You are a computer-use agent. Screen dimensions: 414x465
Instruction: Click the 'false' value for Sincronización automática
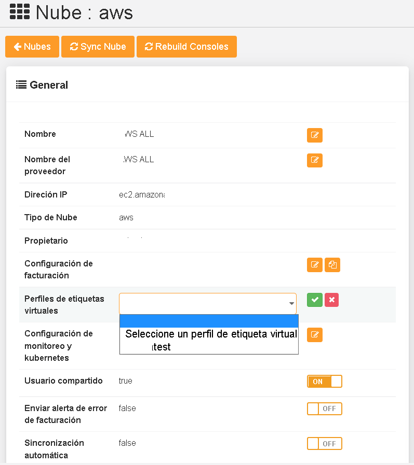tap(127, 443)
